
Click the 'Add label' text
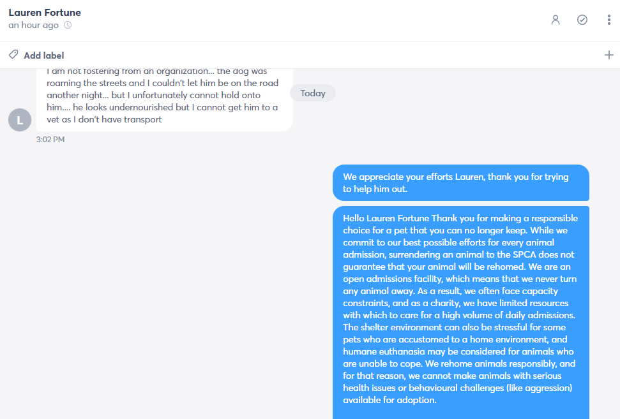[44, 55]
